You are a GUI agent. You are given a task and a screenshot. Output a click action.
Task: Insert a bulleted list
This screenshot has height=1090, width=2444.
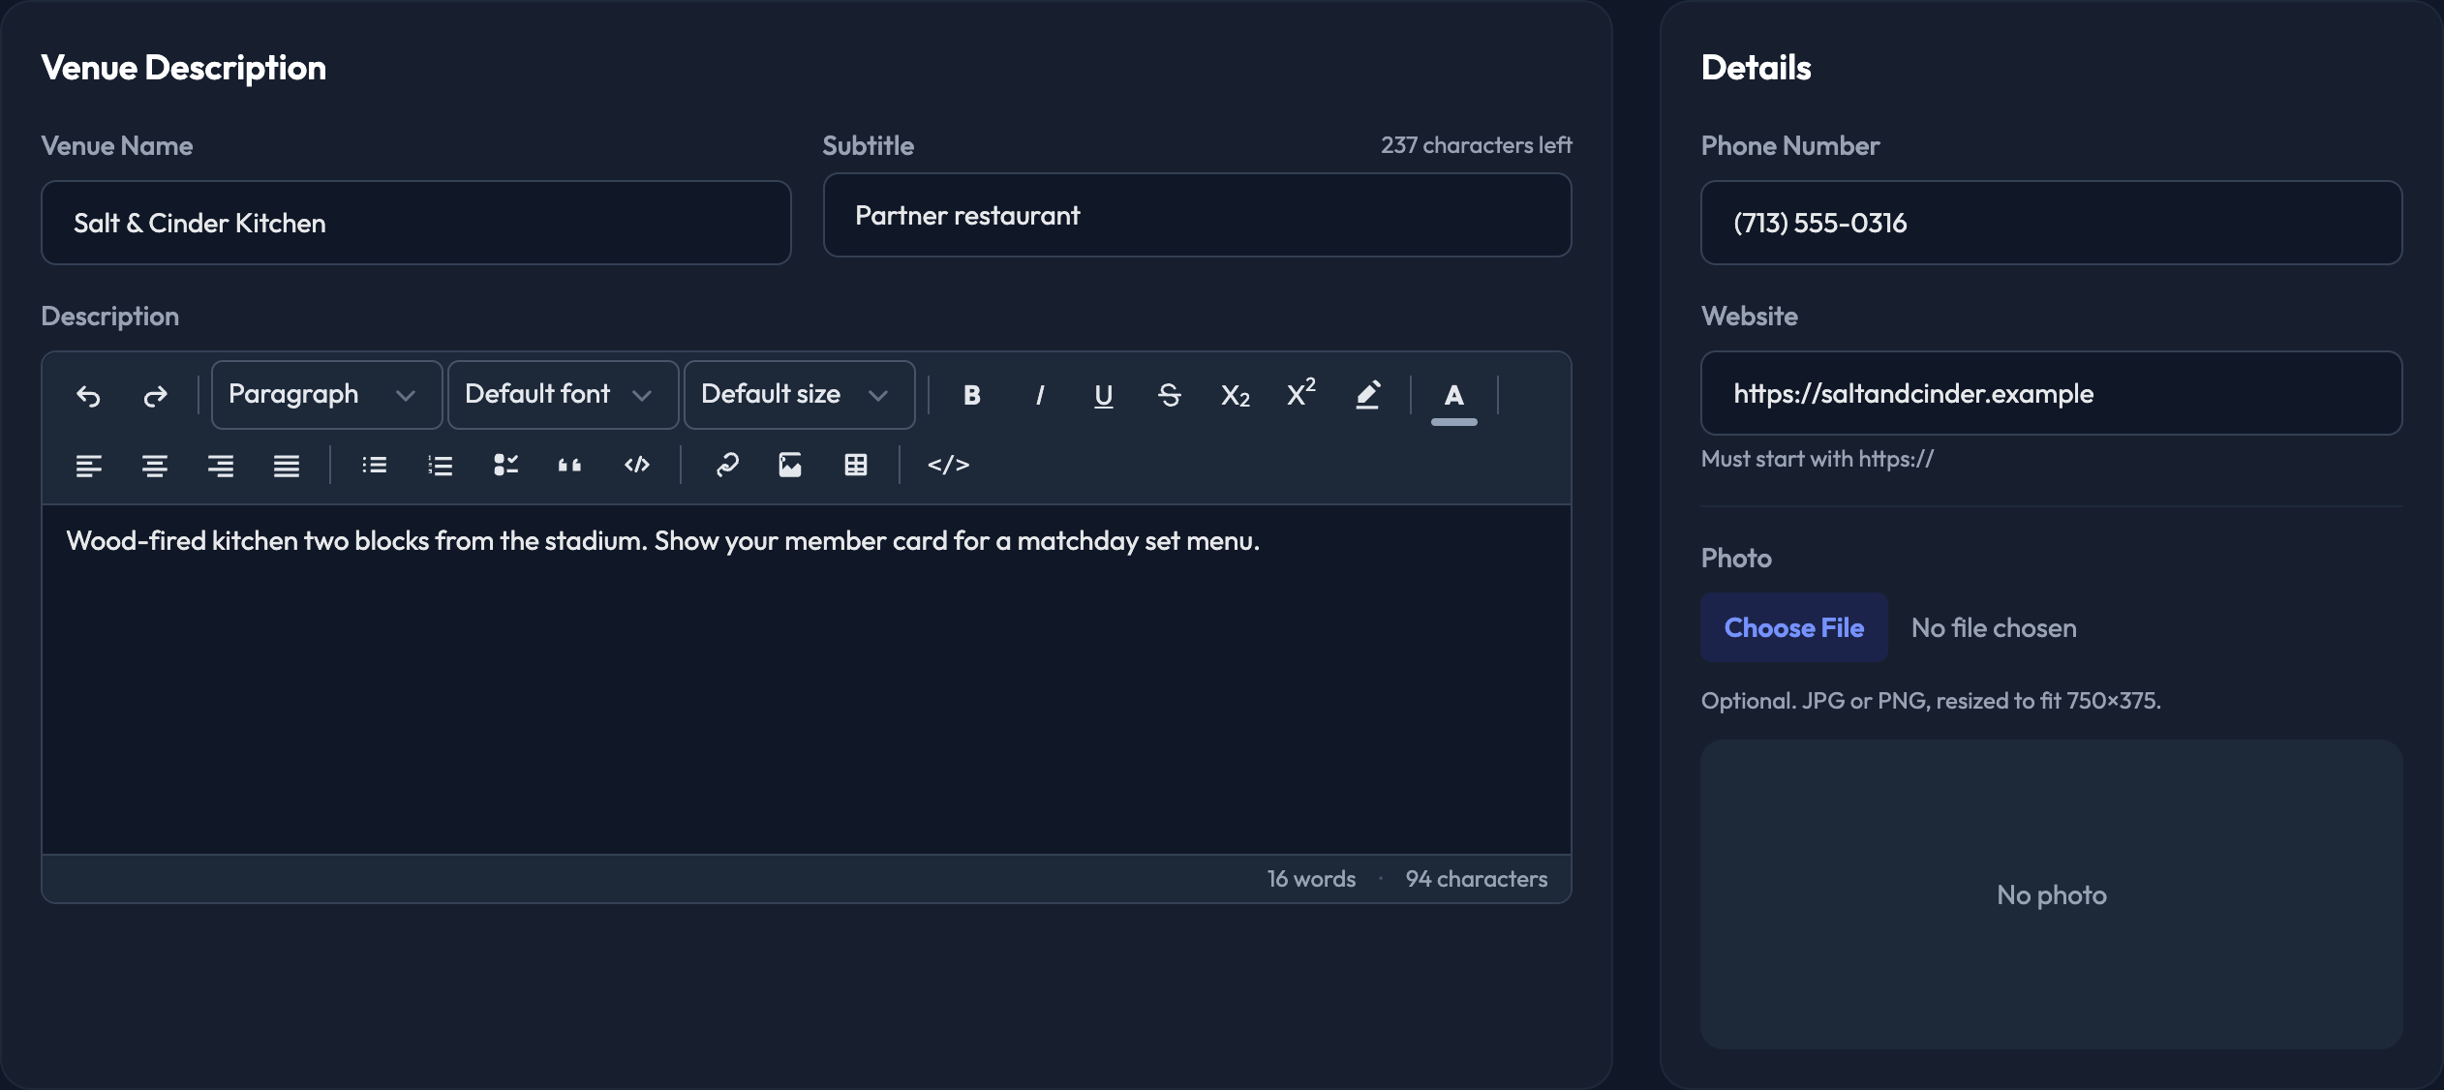point(375,465)
